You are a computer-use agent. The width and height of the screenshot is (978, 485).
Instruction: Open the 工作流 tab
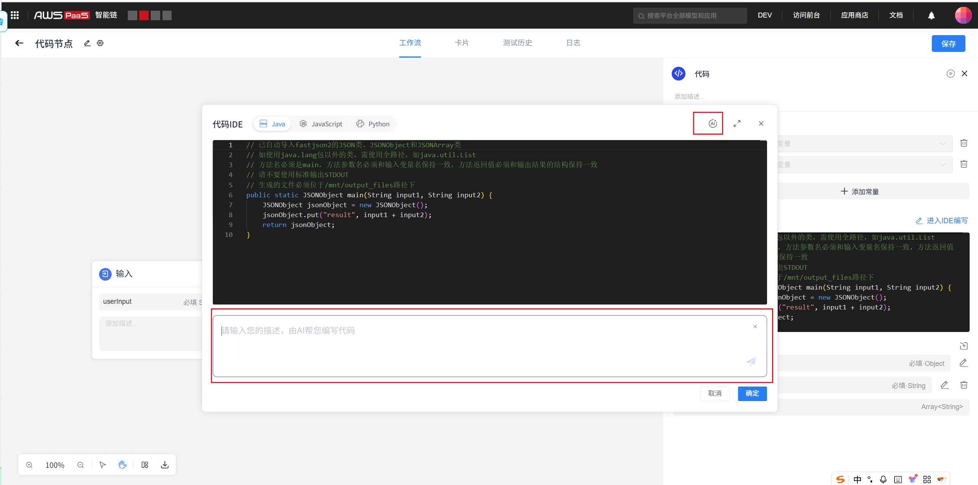410,43
